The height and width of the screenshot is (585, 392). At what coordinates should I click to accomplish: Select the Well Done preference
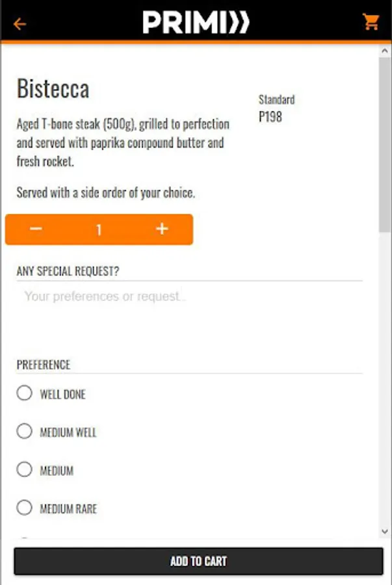[25, 393]
